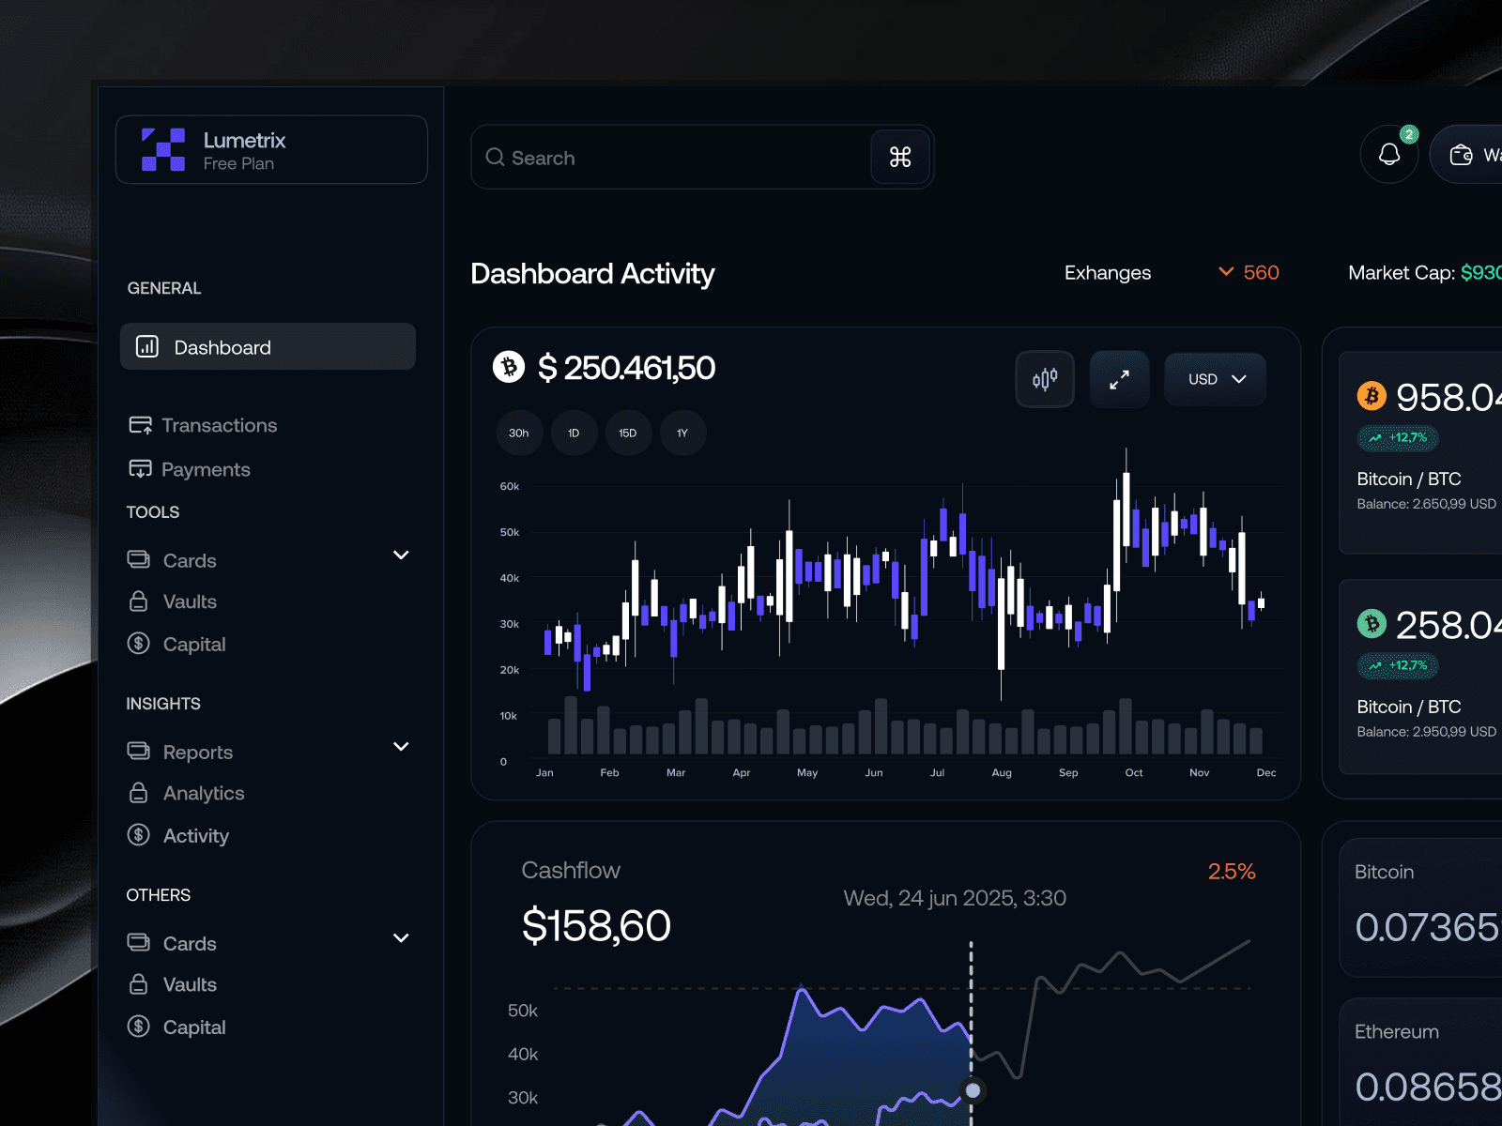The height and width of the screenshot is (1126, 1502).
Task: Select the Dashboard icon in the sidebar
Action: [146, 346]
